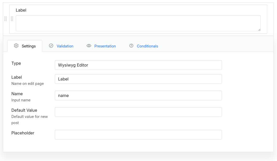Click the "Default Value" field label text

tap(24, 110)
